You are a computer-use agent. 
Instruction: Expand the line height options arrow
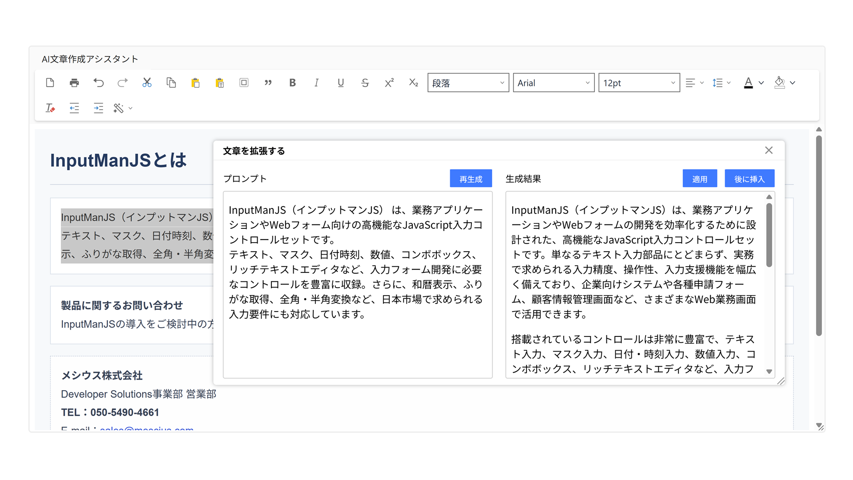[x=729, y=83]
